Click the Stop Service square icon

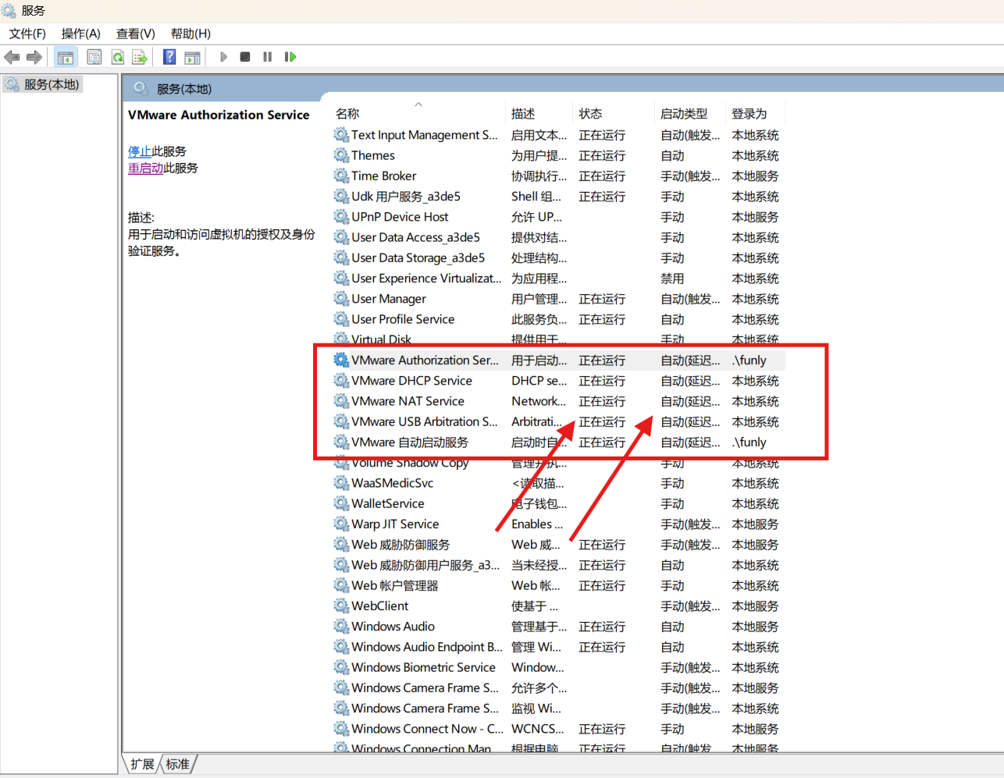point(245,57)
